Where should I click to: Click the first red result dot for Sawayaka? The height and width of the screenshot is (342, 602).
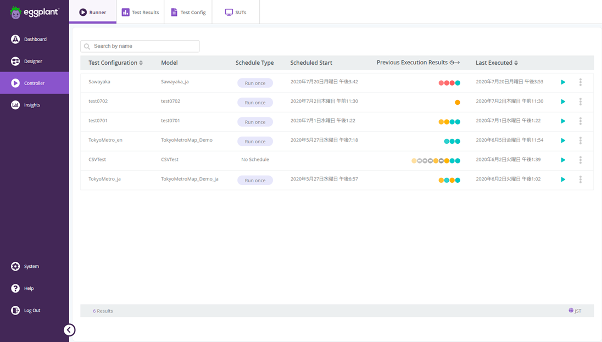pyautogui.click(x=441, y=83)
